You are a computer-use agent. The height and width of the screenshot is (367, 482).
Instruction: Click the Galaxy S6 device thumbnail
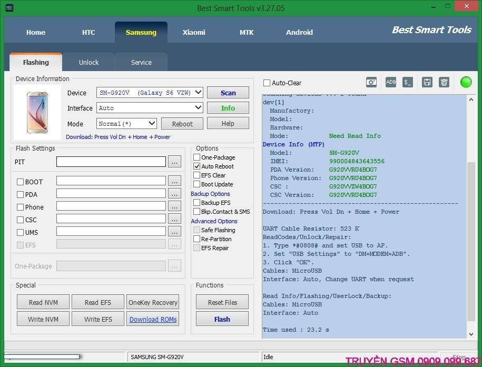37,113
